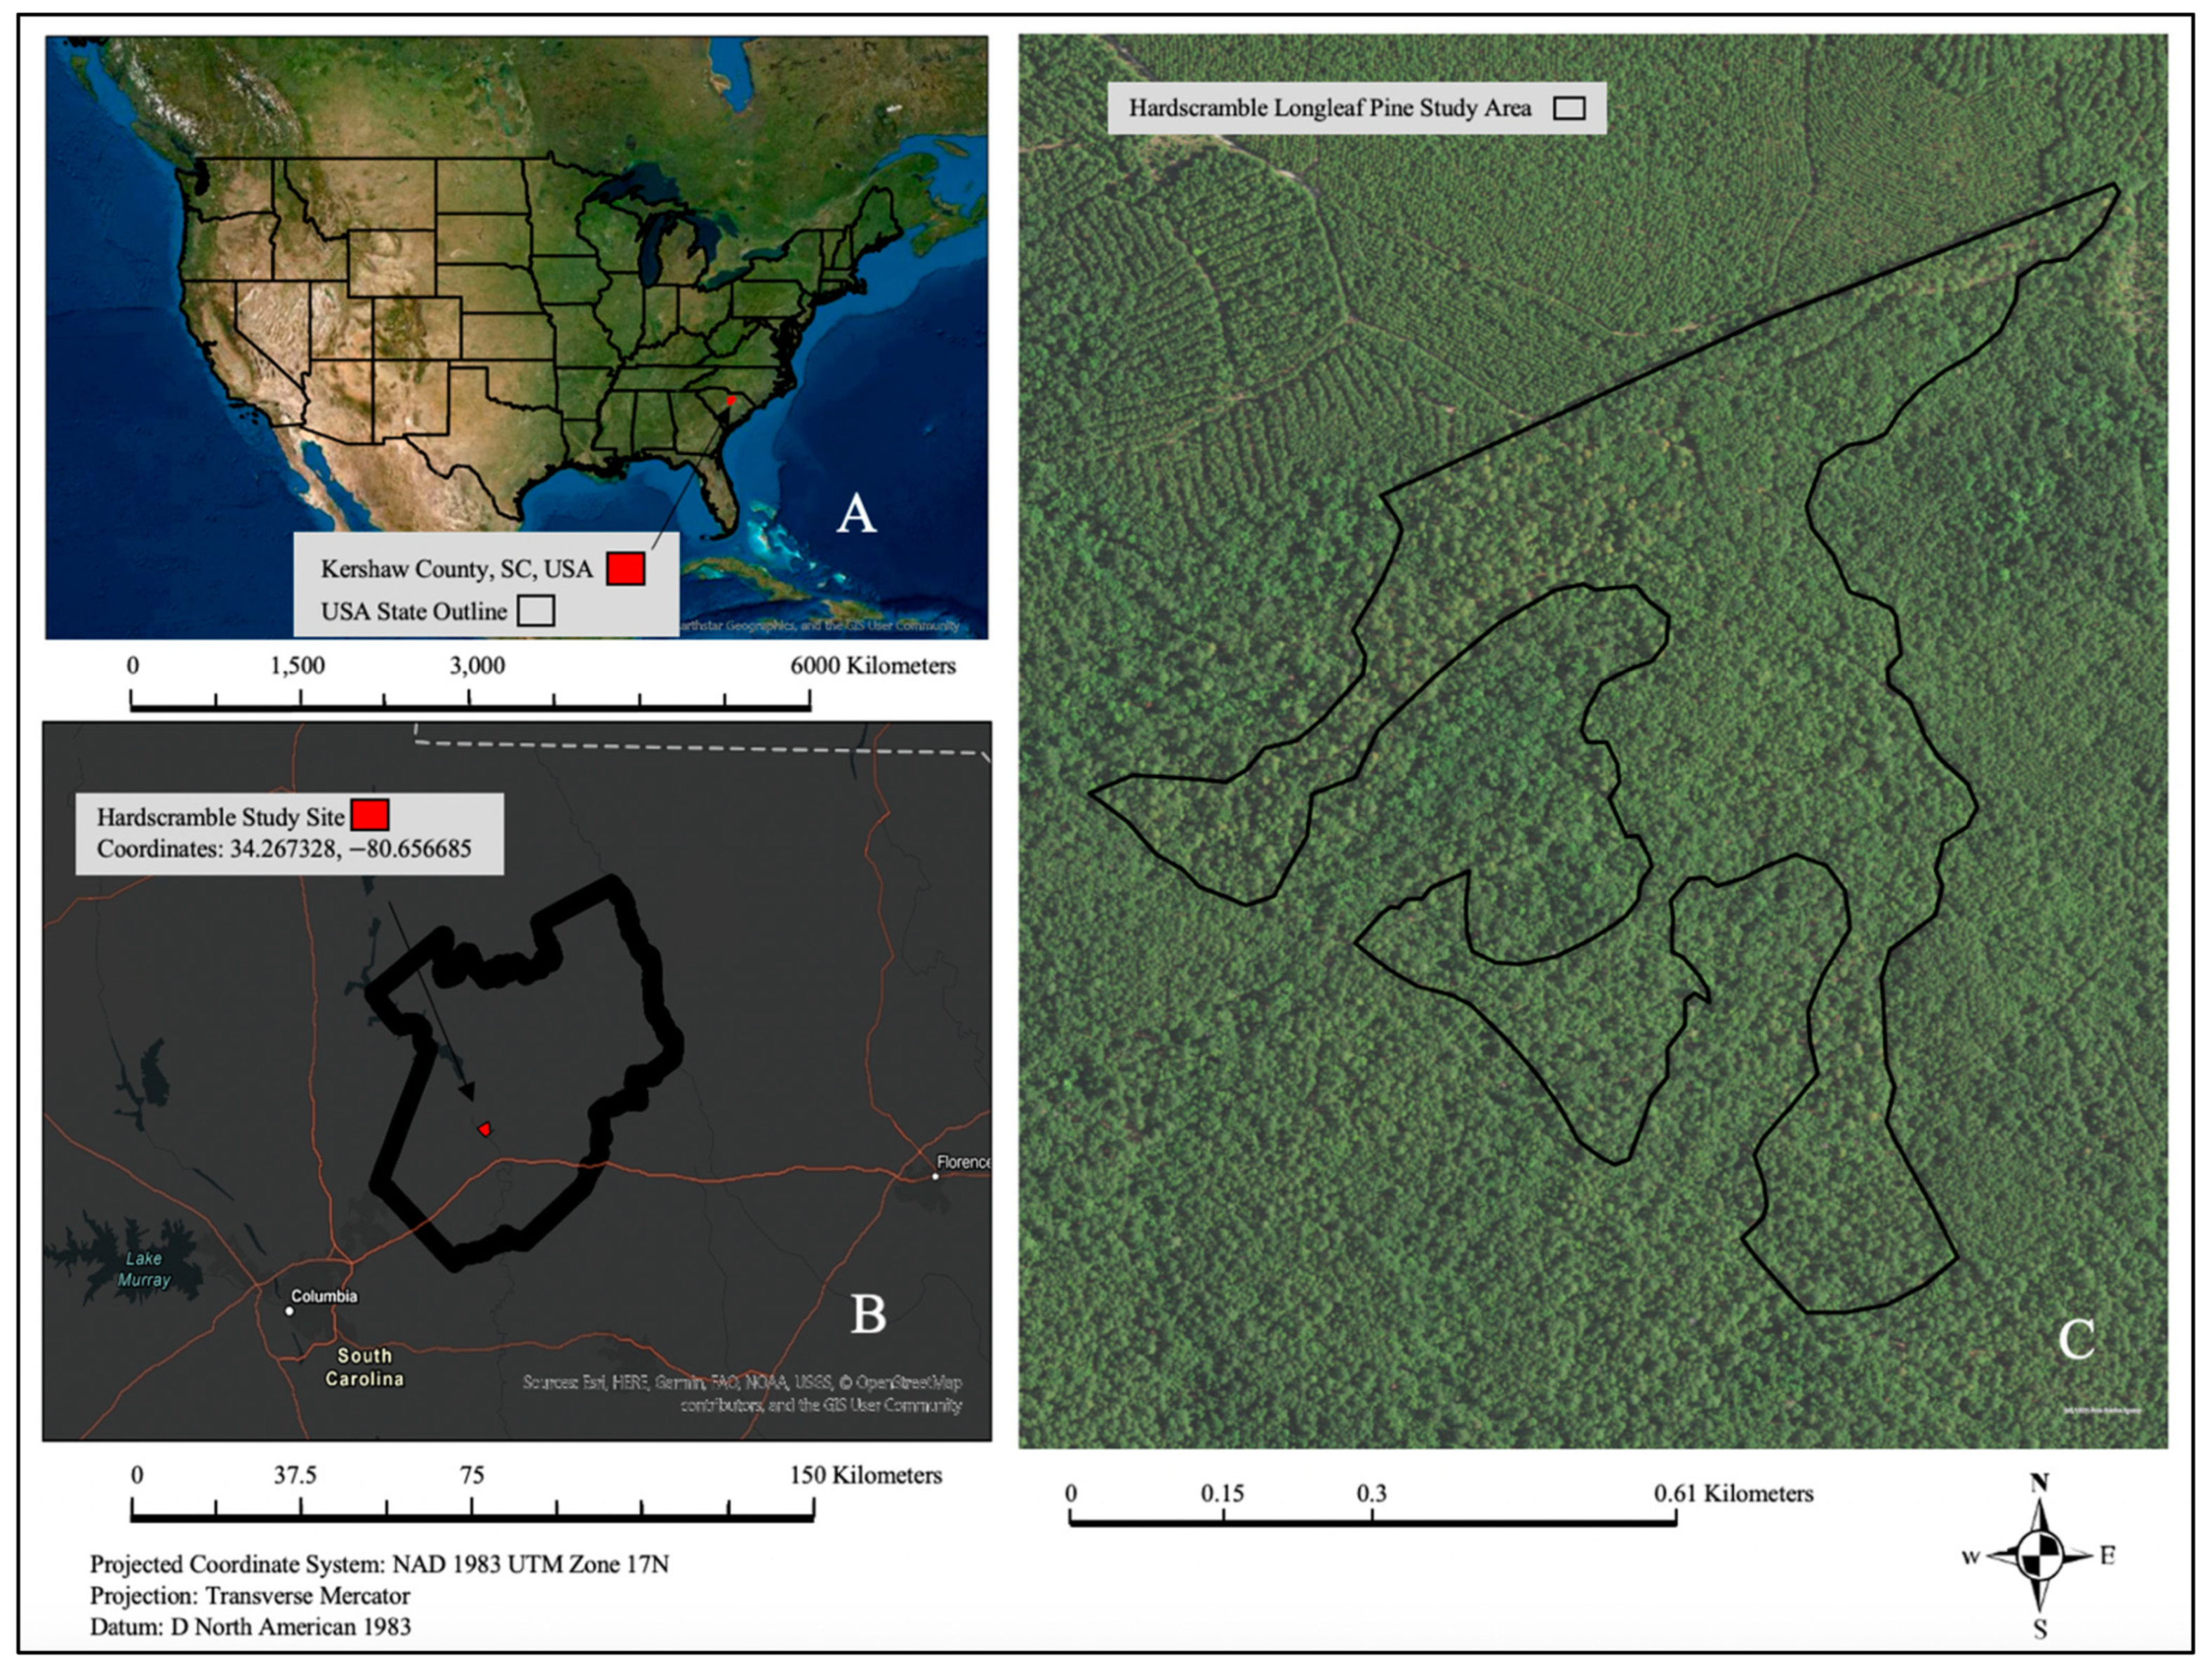
Task: Click the USA State Outline legend box
Action: [536, 611]
